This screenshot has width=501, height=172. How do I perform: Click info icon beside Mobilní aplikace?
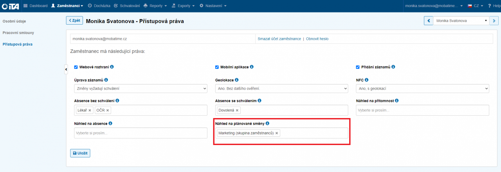coord(252,67)
